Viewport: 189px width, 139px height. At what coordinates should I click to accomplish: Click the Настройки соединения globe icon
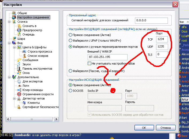(x=14, y=17)
